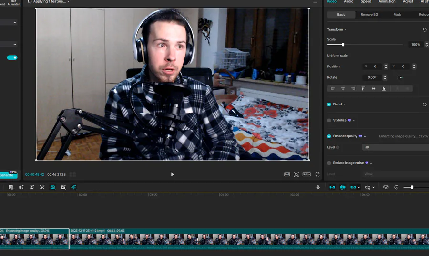Viewport: 429px width, 256px height.
Task: Open upper dropdown chevron in left panel
Action: (15, 23)
